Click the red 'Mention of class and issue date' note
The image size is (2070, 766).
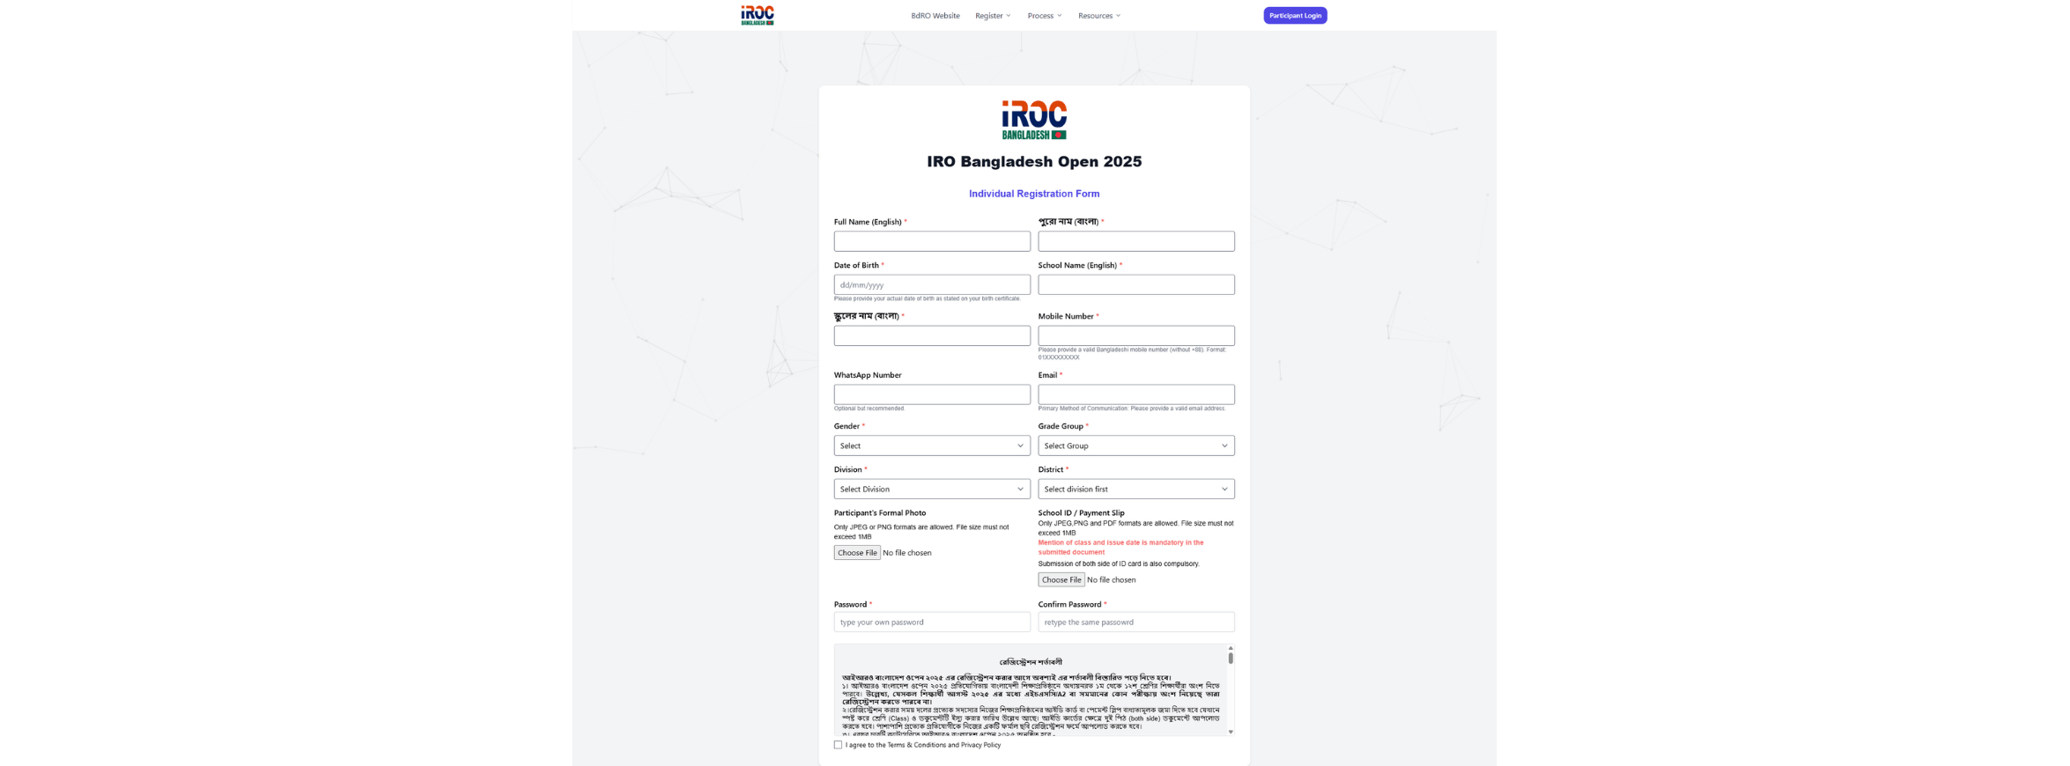tap(1120, 548)
